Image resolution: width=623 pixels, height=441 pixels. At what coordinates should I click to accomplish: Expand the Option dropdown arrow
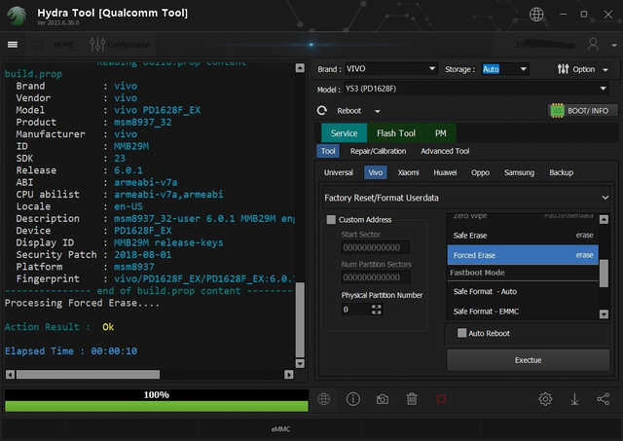tap(605, 70)
